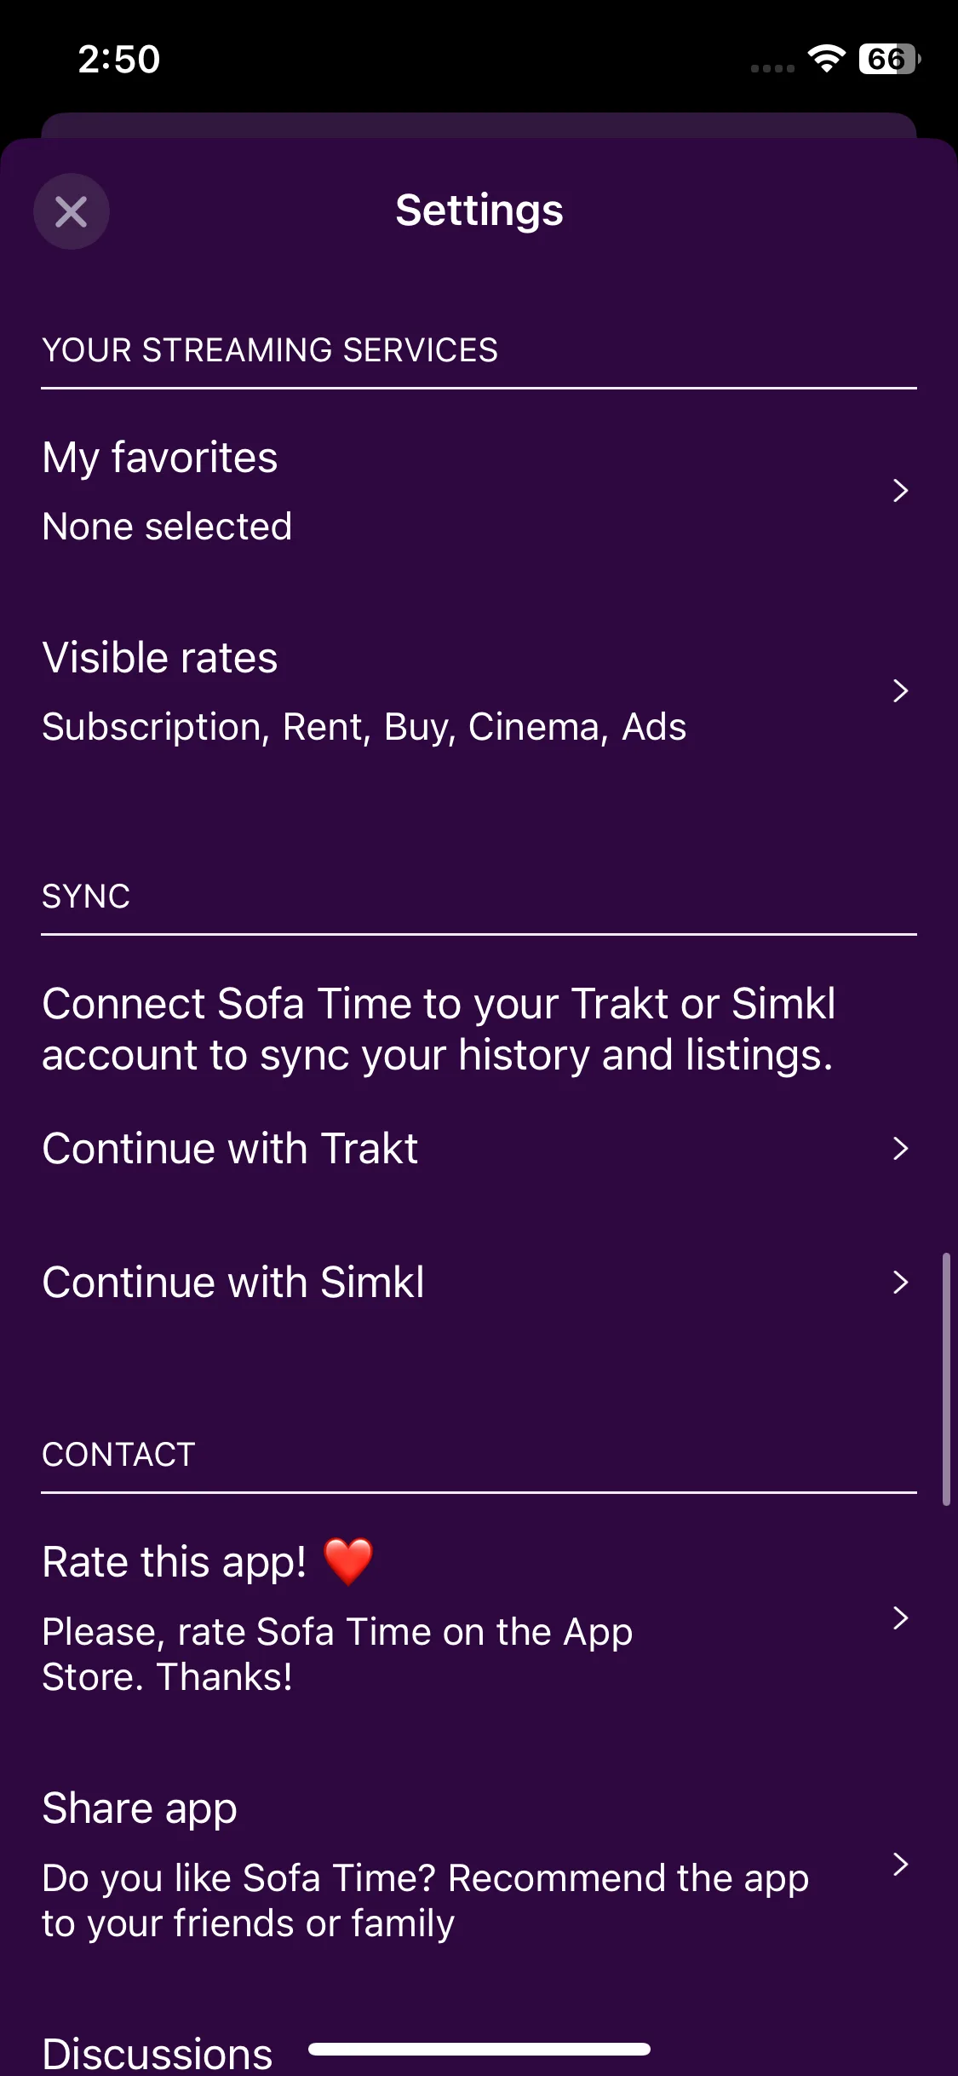The image size is (958, 2076).
Task: Tap the arrow beside Continue with Simkl
Action: [x=900, y=1283]
